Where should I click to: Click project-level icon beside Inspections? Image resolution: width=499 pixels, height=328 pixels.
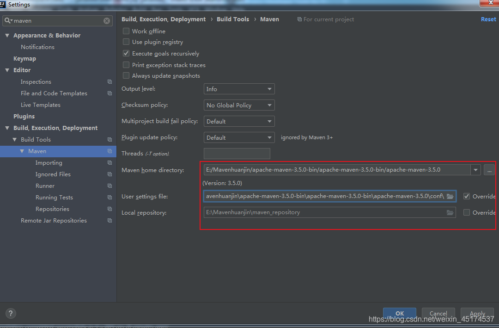(110, 82)
